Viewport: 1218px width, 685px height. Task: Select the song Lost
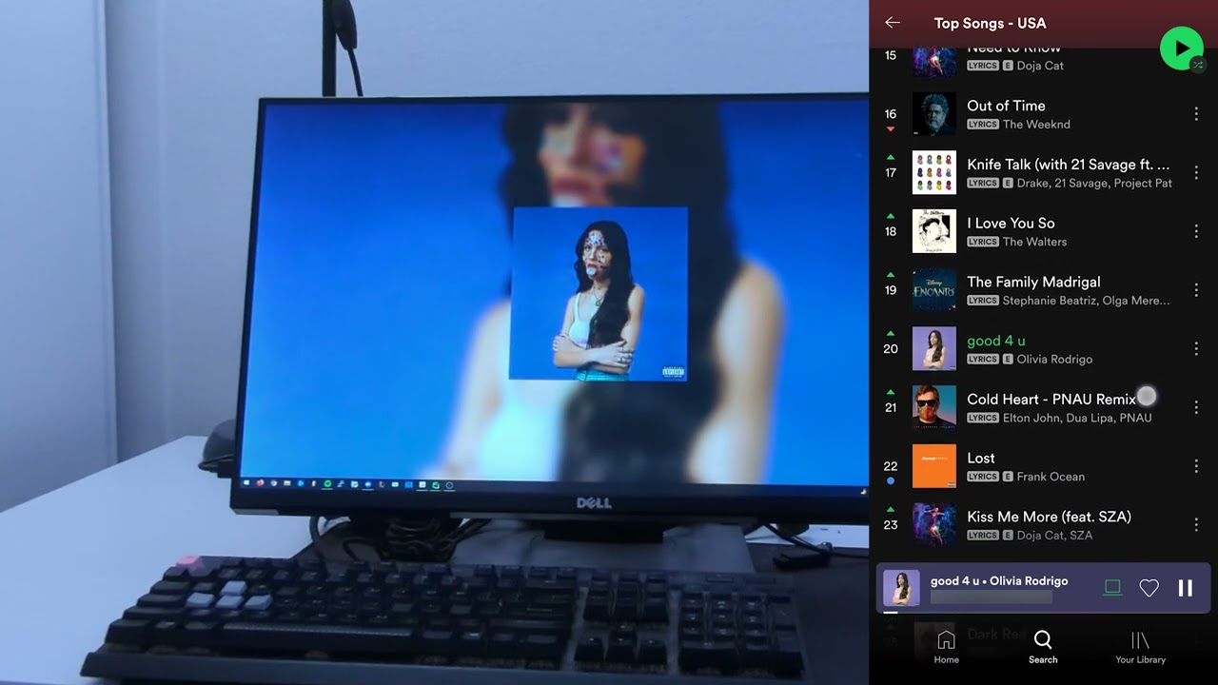point(981,459)
